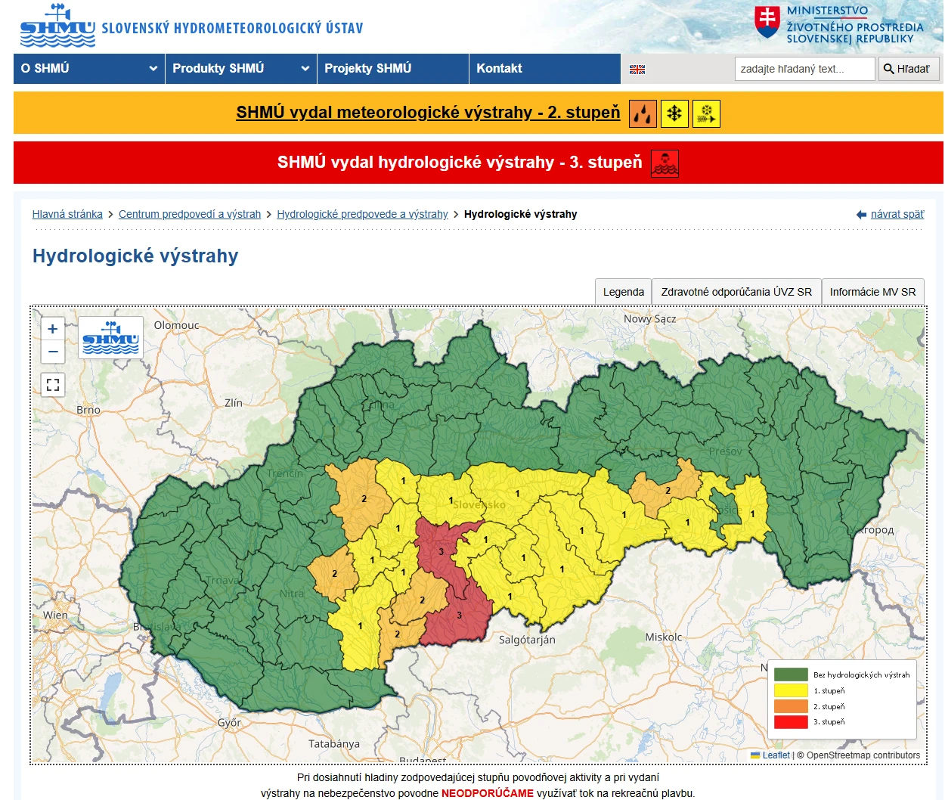Click the rain warning icon

(643, 113)
